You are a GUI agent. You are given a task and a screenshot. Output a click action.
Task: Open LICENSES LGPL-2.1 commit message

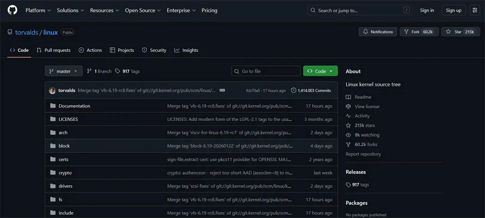(x=228, y=119)
